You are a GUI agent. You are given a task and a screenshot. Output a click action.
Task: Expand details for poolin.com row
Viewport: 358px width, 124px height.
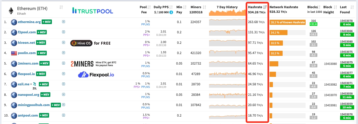pos(64,53)
